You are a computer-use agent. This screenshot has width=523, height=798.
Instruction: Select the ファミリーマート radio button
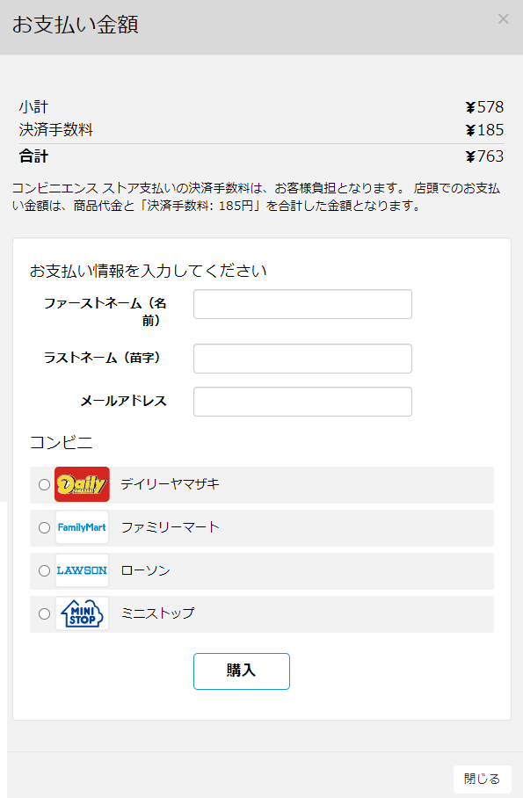[x=44, y=528]
